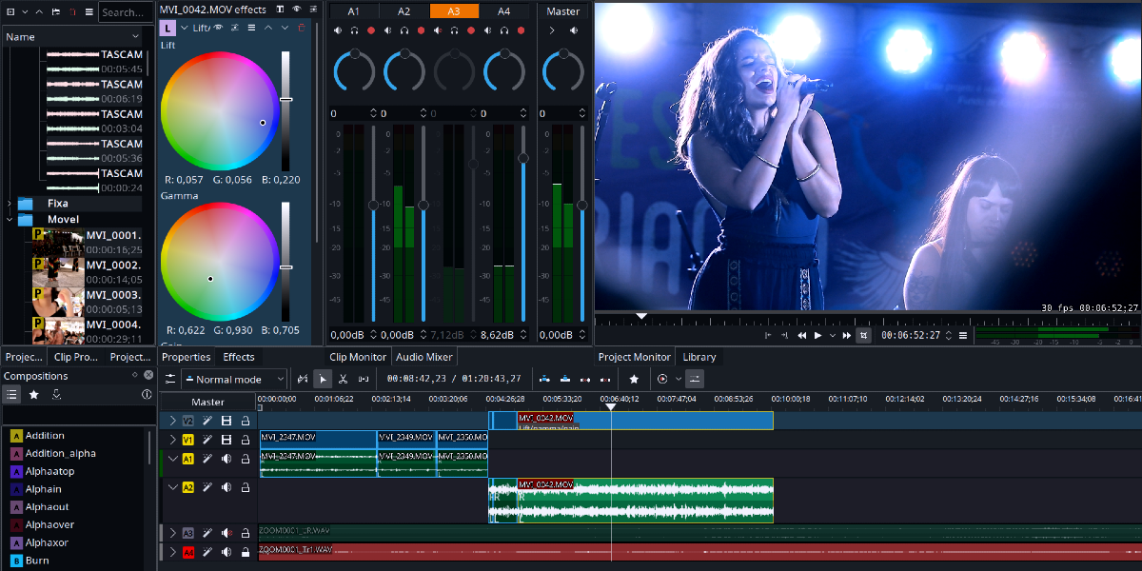Click the Master button above the track headers

[x=207, y=403]
